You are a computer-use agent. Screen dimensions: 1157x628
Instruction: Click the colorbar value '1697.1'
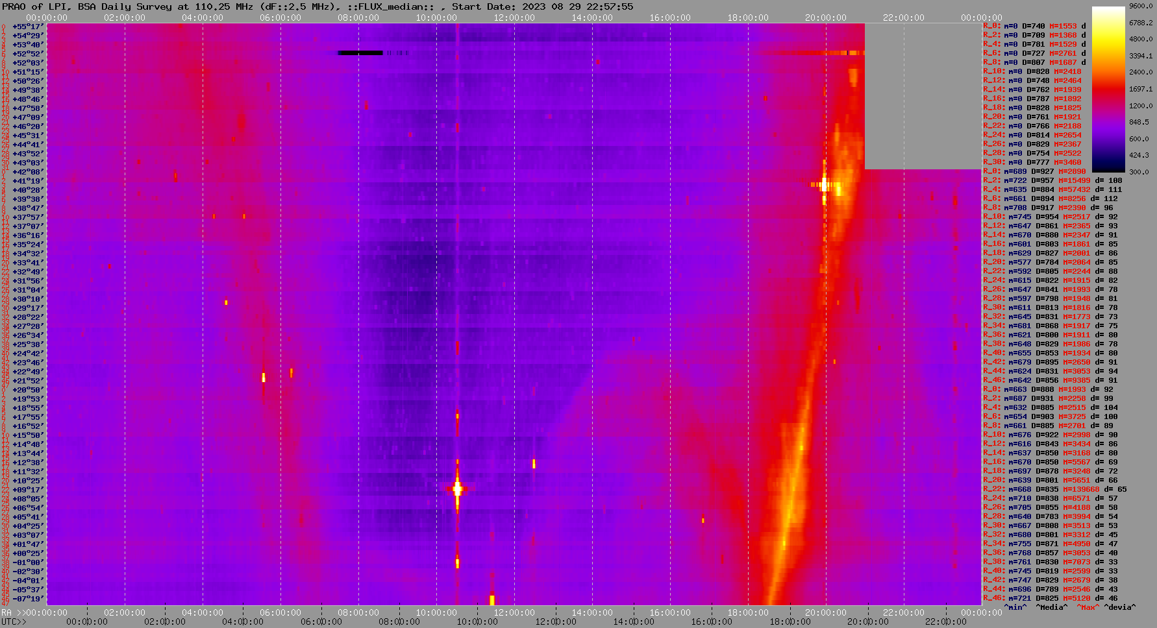coord(1141,89)
